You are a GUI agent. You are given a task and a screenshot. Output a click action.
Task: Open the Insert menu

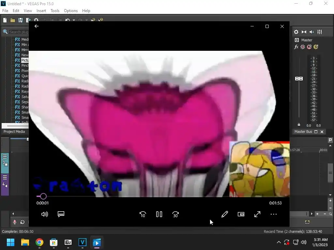pos(41,11)
